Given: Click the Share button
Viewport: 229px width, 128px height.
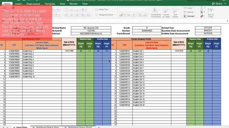Looking at the screenshot, I should point(217,4).
